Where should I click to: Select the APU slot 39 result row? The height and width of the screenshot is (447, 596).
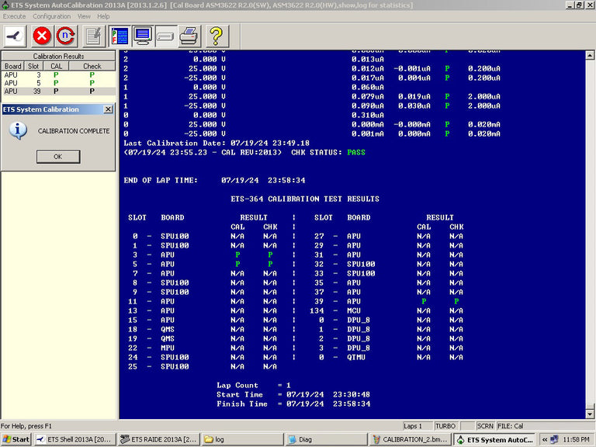pyautogui.click(x=58, y=92)
